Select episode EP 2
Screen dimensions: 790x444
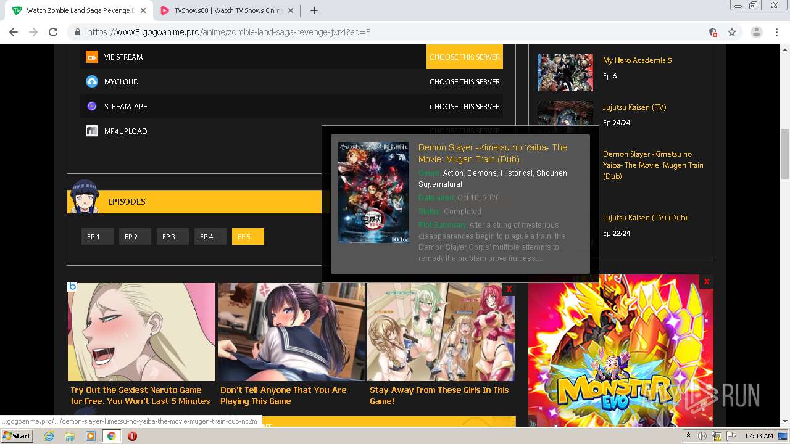pyautogui.click(x=135, y=237)
